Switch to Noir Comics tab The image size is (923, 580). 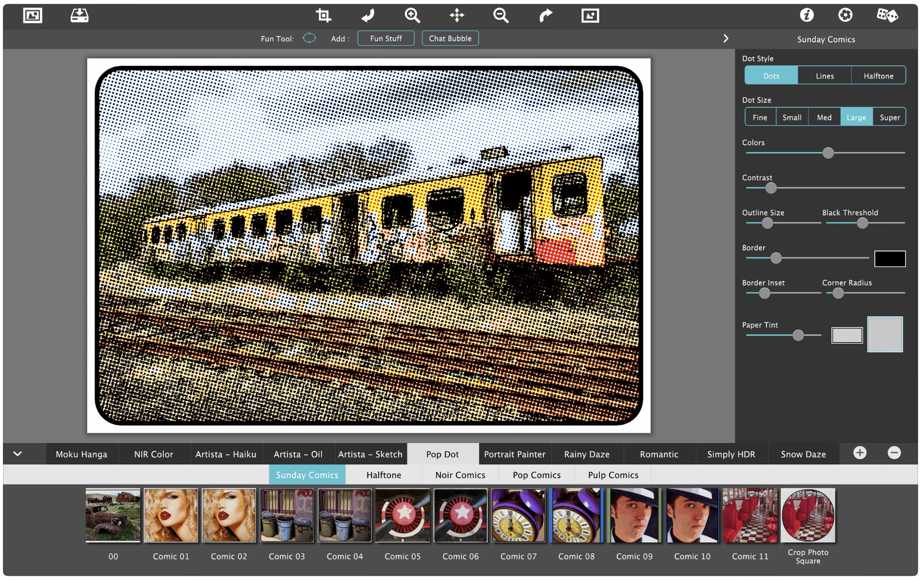point(460,475)
